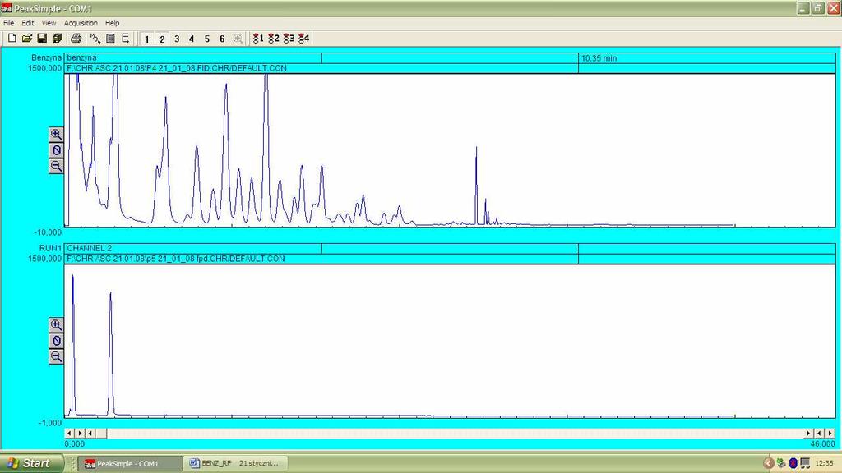The width and height of the screenshot is (842, 473).
Task: Click the 12:35 taskbar clock
Action: point(824,463)
